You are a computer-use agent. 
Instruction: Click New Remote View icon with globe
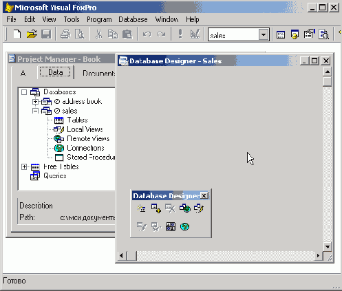[x=185, y=208]
